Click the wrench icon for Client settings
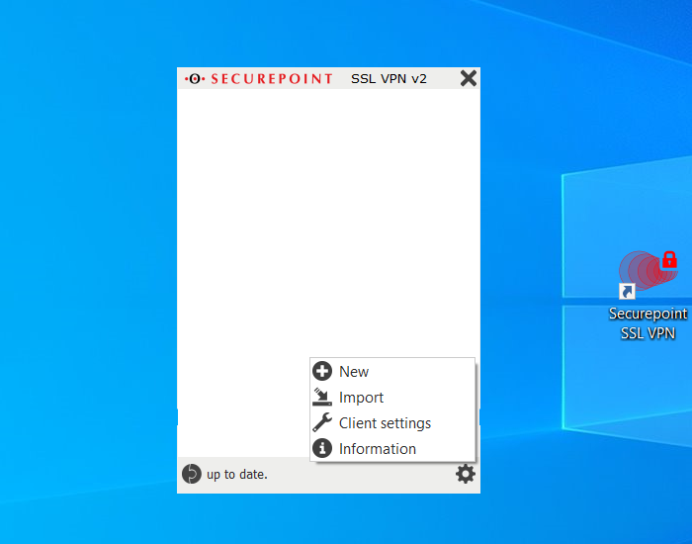 (322, 423)
